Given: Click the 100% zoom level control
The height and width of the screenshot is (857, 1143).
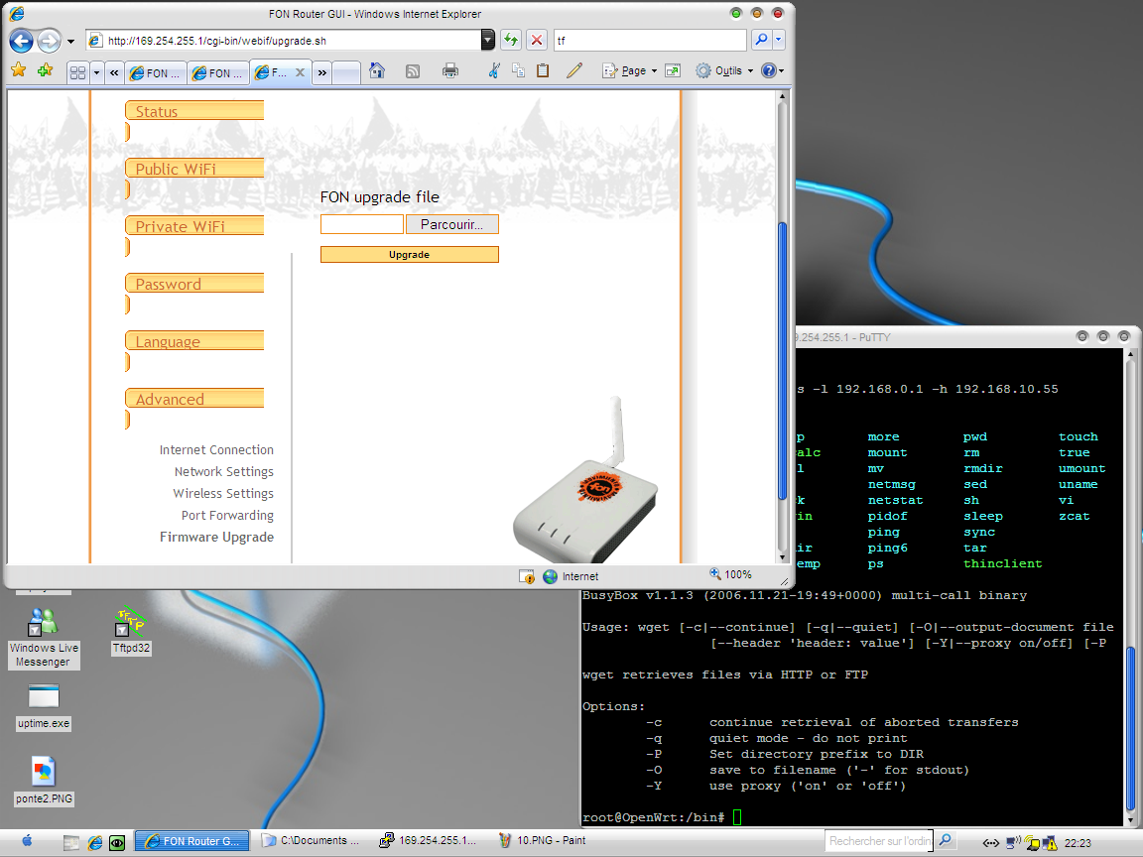Looking at the screenshot, I should click(x=732, y=575).
